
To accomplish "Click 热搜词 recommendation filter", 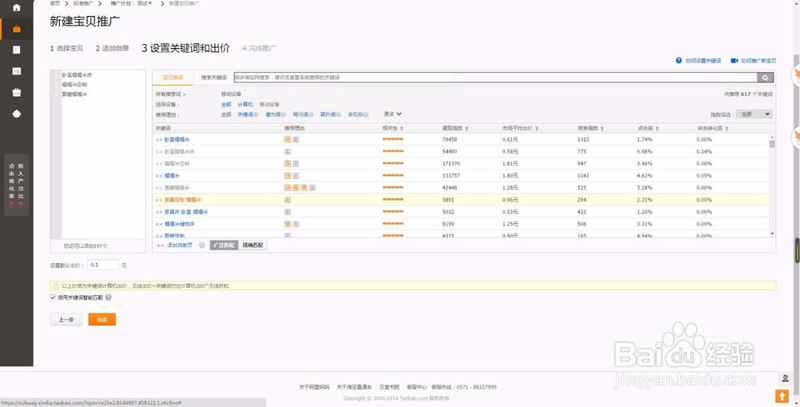I will click(245, 115).
